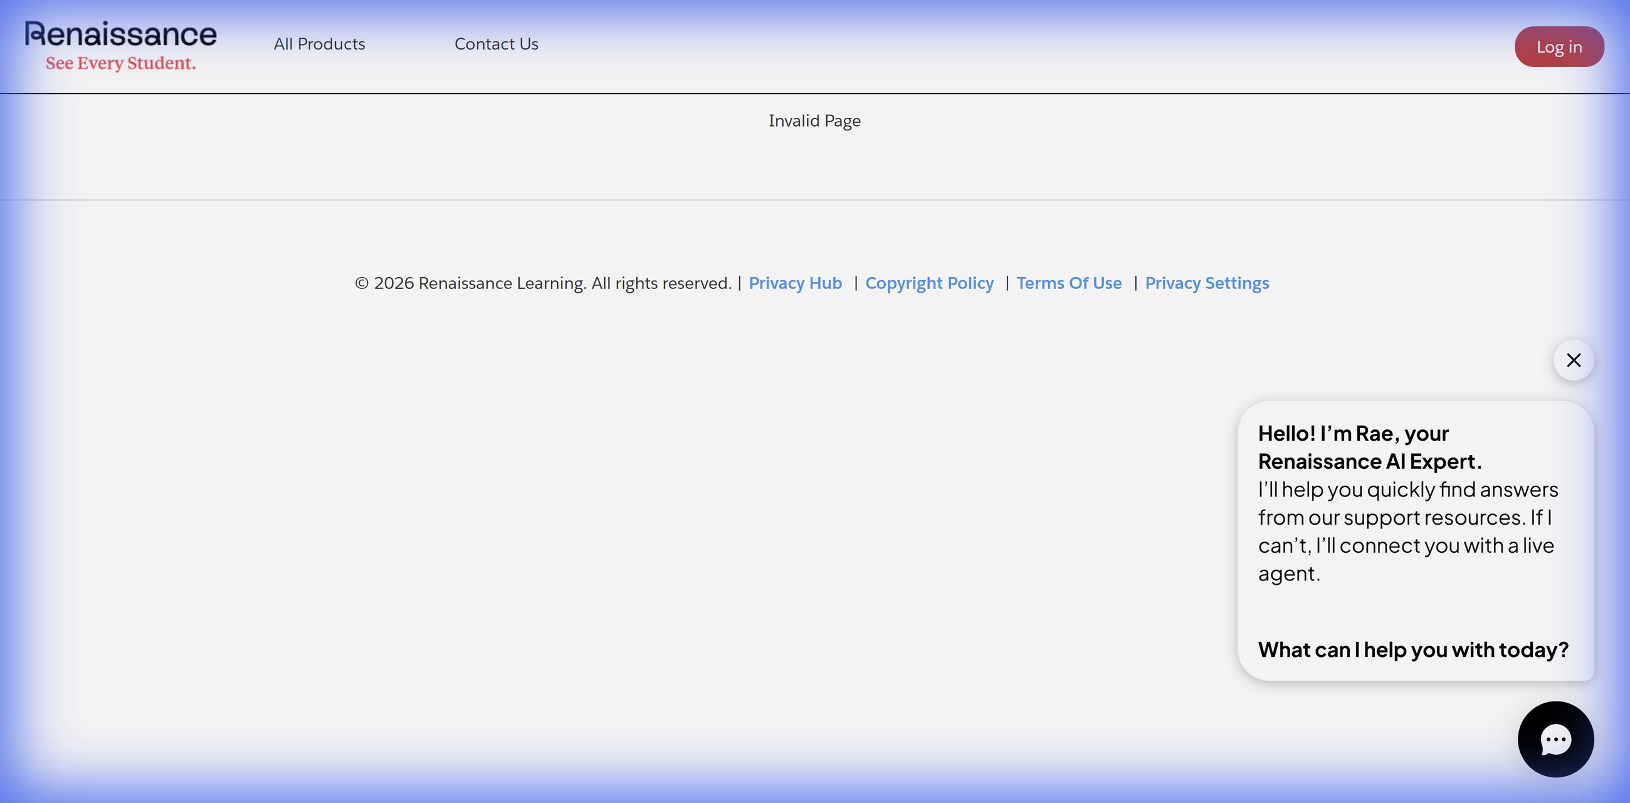Click the "See Every Student." tagline

coord(120,63)
